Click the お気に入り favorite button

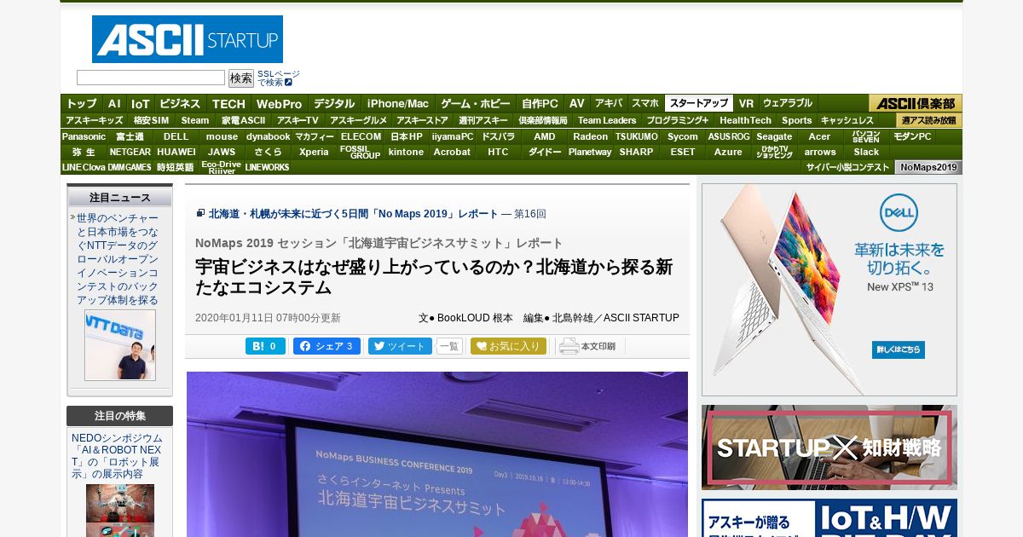pyautogui.click(x=508, y=346)
